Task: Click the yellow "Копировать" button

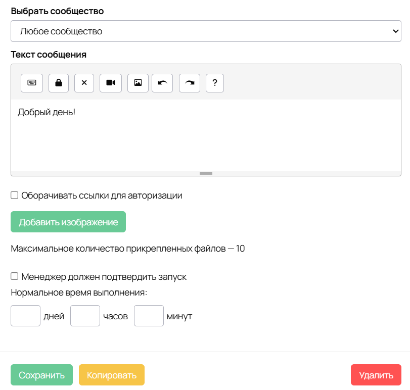Action: pyautogui.click(x=112, y=375)
